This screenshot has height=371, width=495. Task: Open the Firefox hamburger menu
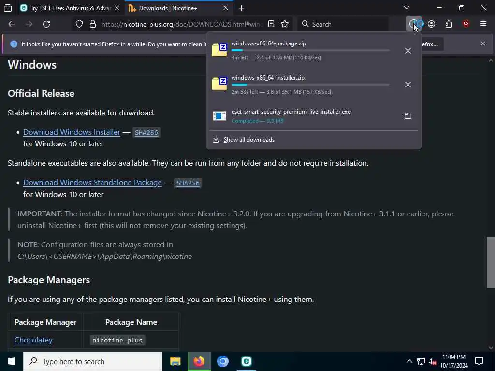point(483,24)
